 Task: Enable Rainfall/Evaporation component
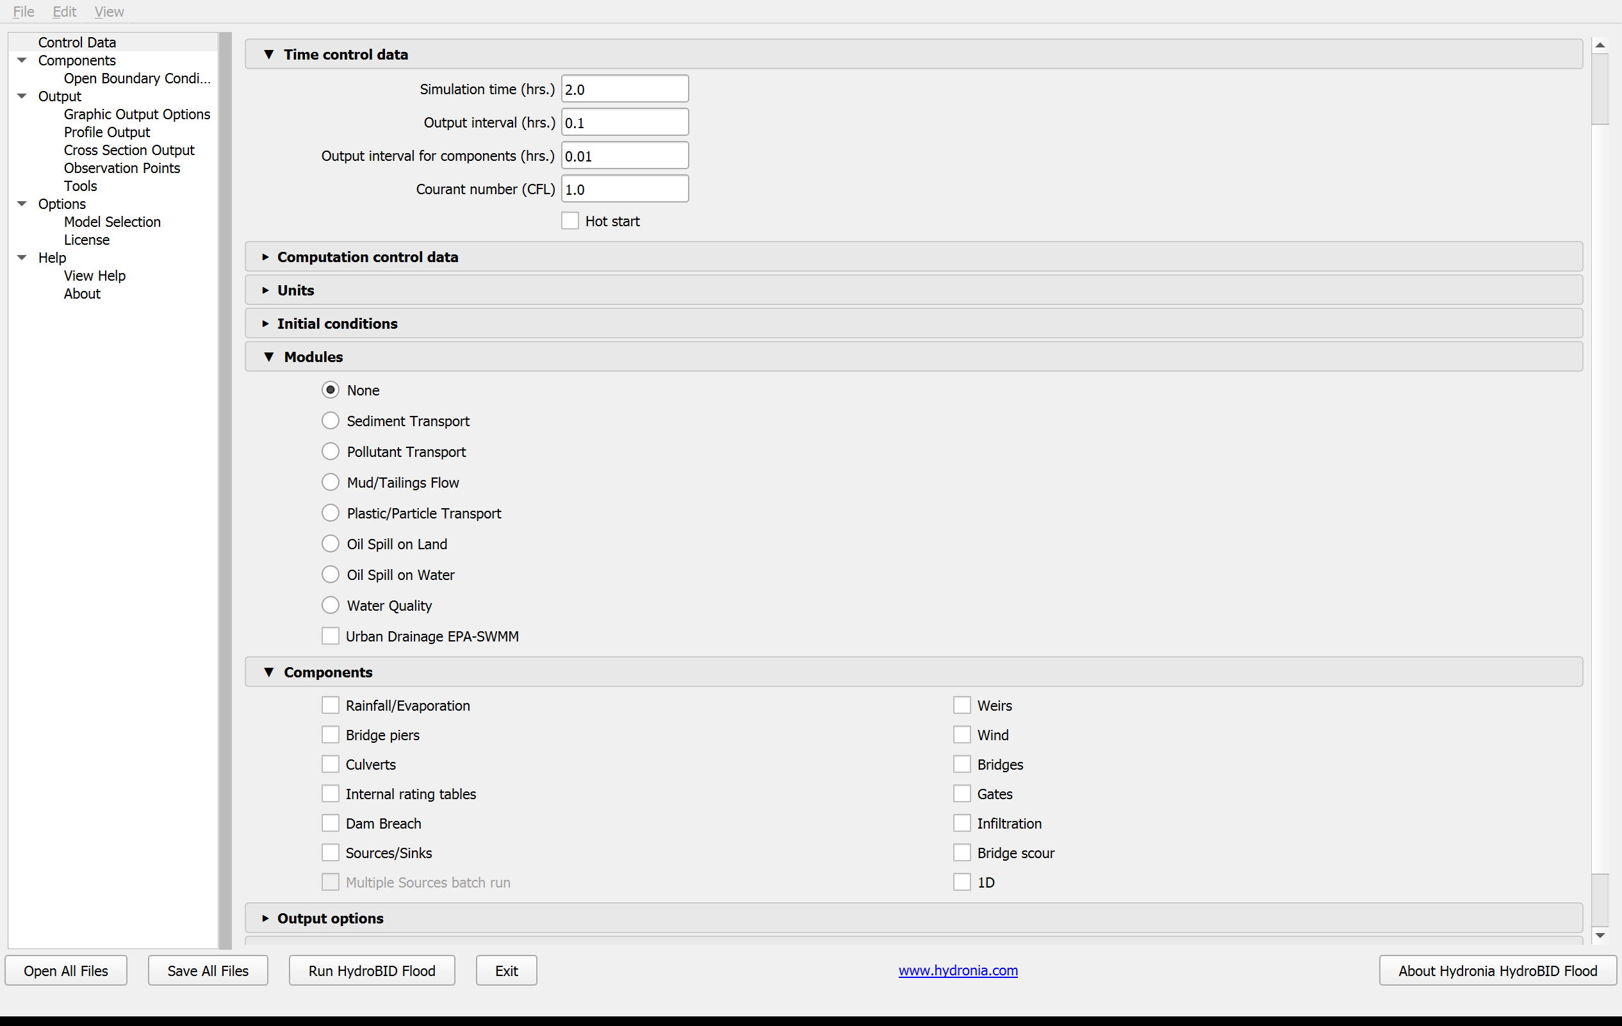[330, 706]
